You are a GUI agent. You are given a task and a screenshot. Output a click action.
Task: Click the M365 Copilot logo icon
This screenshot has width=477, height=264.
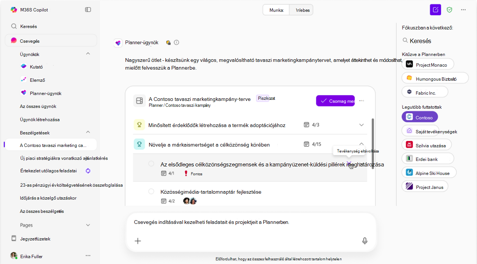coord(14,10)
